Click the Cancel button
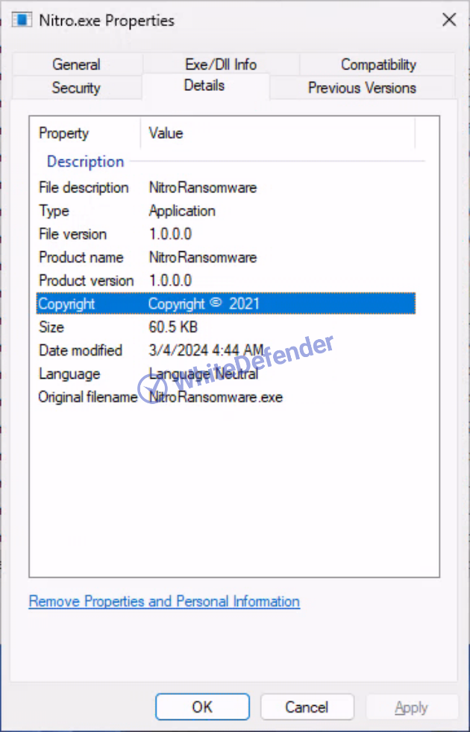The image size is (470, 732). (x=307, y=707)
